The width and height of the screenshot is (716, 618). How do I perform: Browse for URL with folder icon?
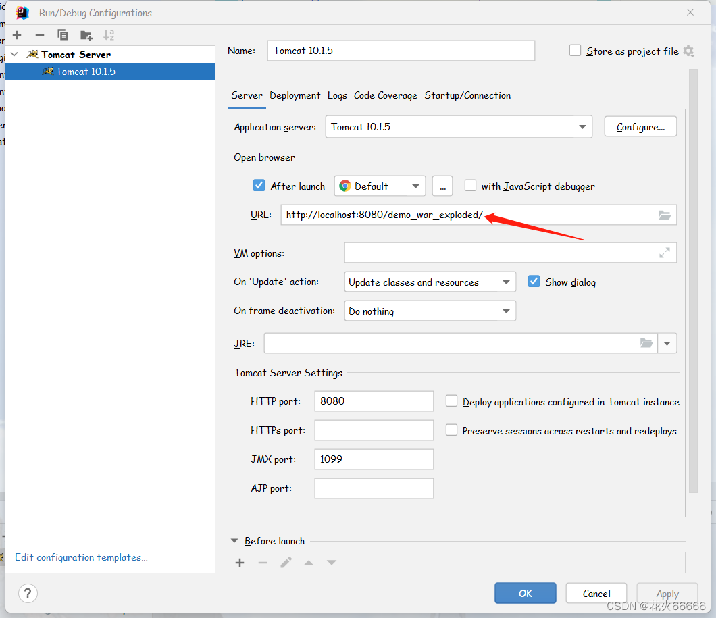[x=665, y=215]
